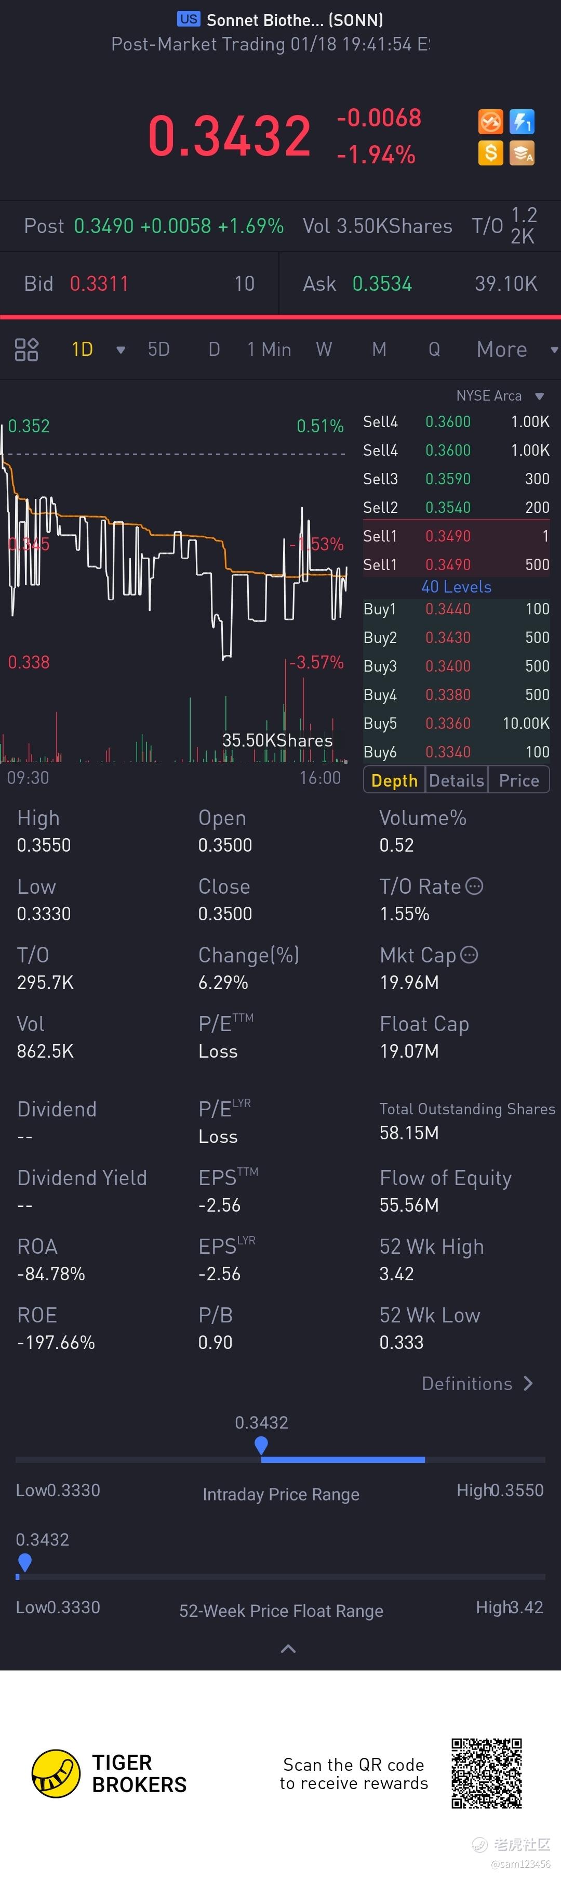Tap the orange no-short-selling badge icon
This screenshot has height=1877, width=561.
pyautogui.click(x=490, y=121)
